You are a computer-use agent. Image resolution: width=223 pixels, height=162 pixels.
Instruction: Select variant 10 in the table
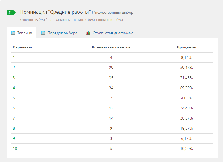[15, 149]
